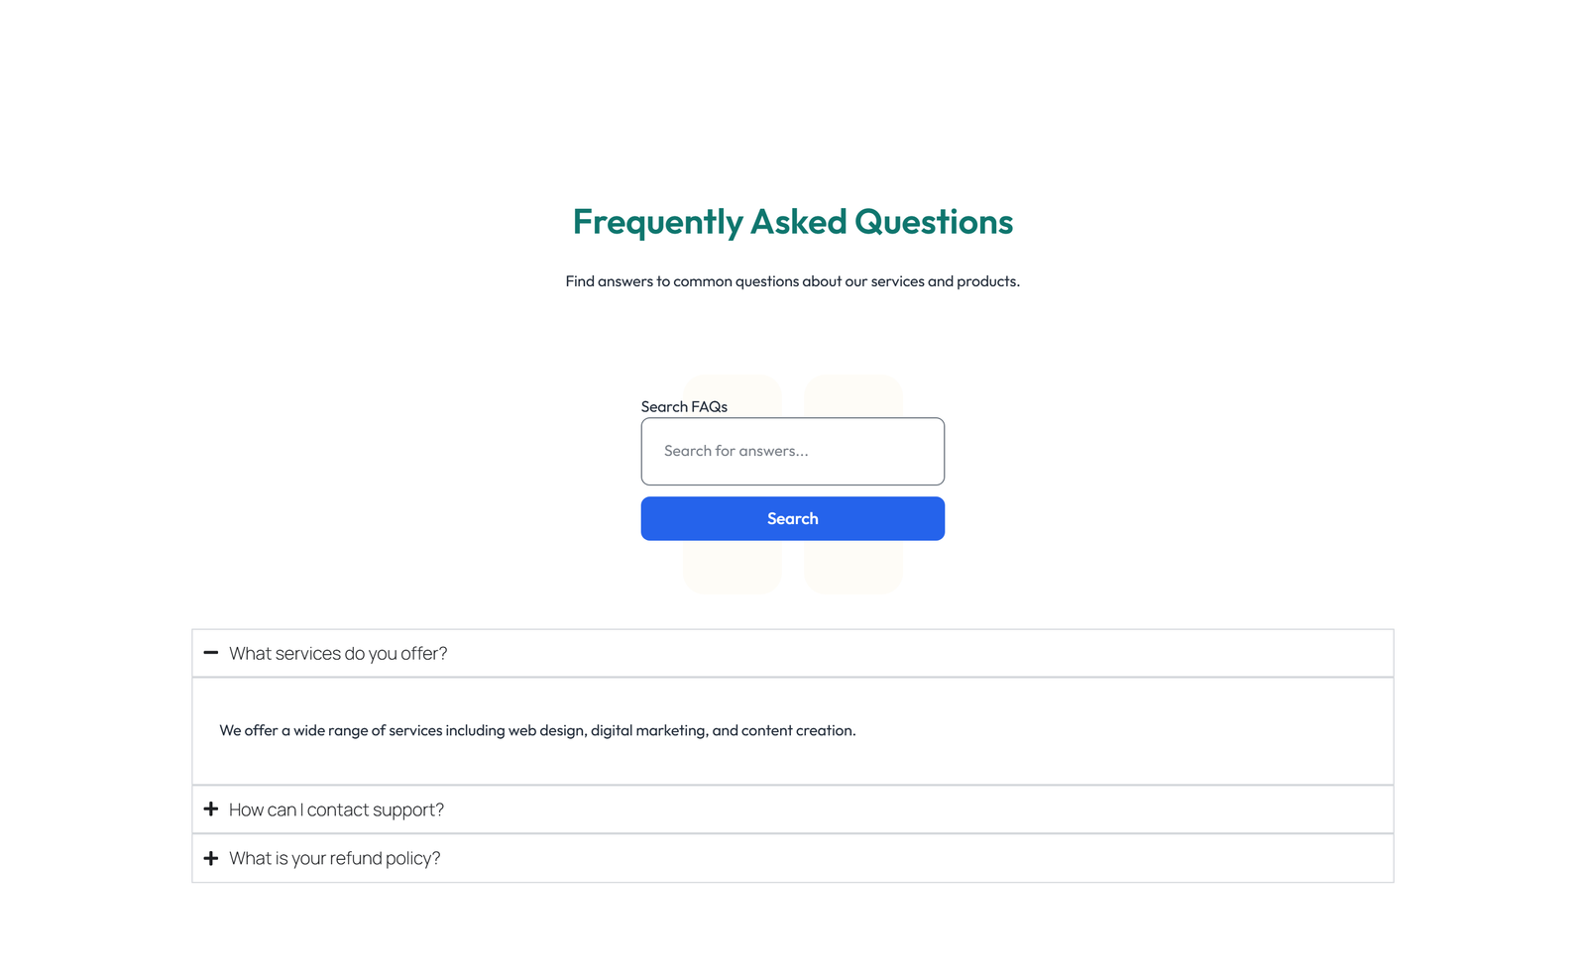Click the plus icon next to support question
1586x969 pixels.
[x=211, y=808]
